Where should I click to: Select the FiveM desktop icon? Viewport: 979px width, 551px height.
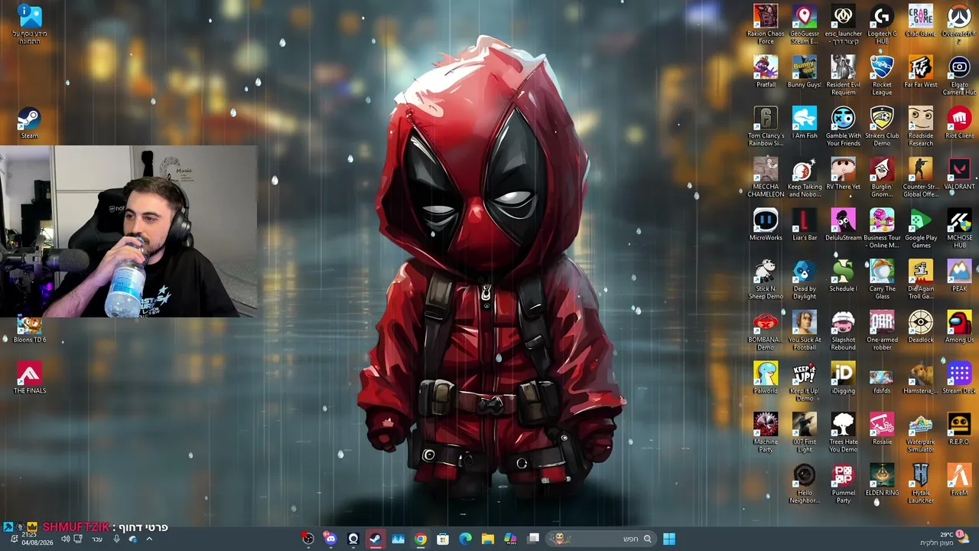[x=959, y=481]
